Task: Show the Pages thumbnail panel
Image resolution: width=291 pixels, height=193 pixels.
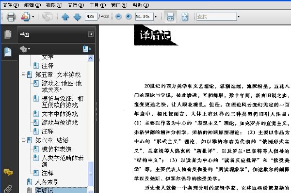Action: (x=8, y=35)
